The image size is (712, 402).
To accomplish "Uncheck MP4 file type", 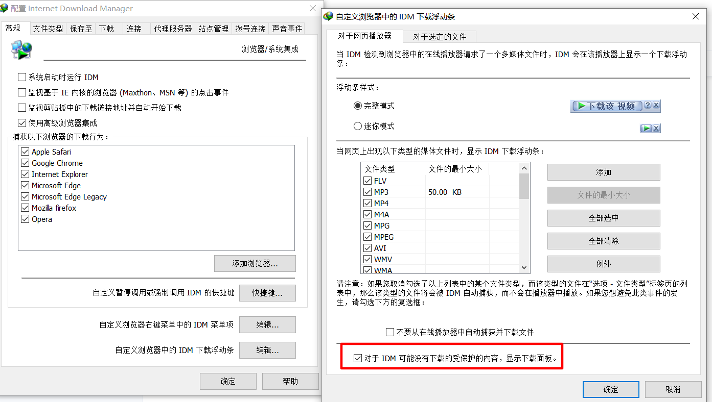I will click(368, 204).
